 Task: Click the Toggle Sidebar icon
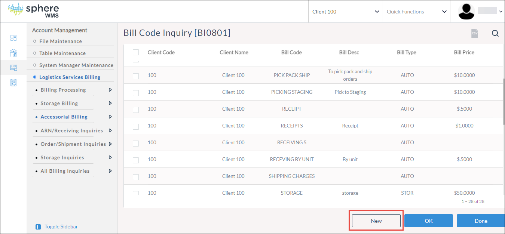pyautogui.click(x=38, y=227)
